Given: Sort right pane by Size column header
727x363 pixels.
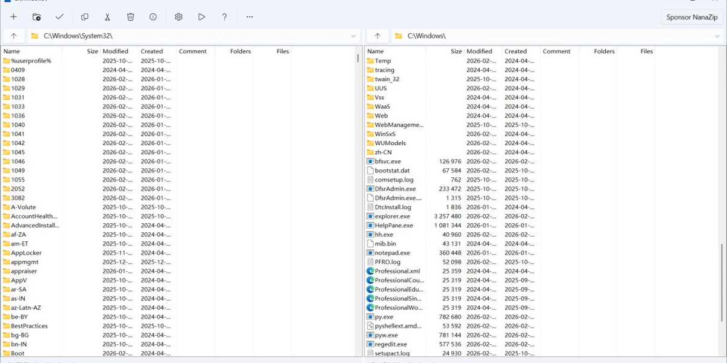Looking at the screenshot, I should pos(456,51).
